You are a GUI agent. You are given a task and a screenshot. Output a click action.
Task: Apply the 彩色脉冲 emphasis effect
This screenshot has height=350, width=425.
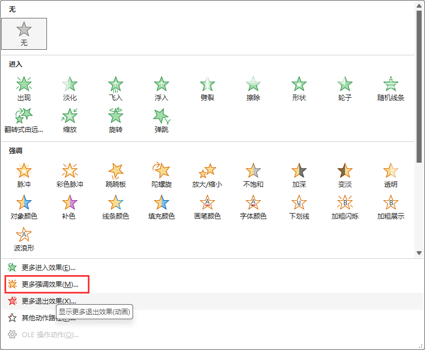[70, 176]
